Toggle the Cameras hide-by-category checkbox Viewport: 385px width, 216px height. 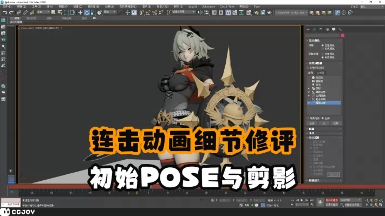pyautogui.click(x=309, y=81)
